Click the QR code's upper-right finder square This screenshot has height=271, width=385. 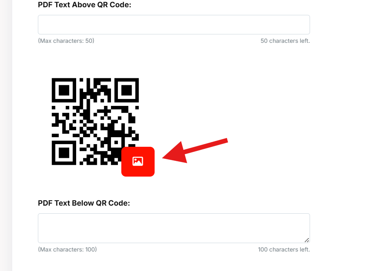pyautogui.click(x=127, y=90)
